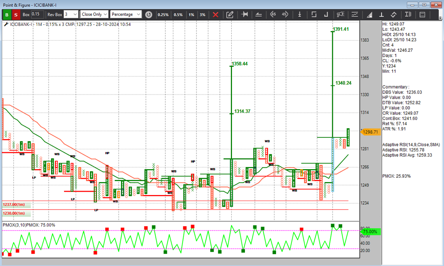The image size is (444, 266).
Task: Click the 1230.00(1m) level label
Action: click(x=14, y=213)
